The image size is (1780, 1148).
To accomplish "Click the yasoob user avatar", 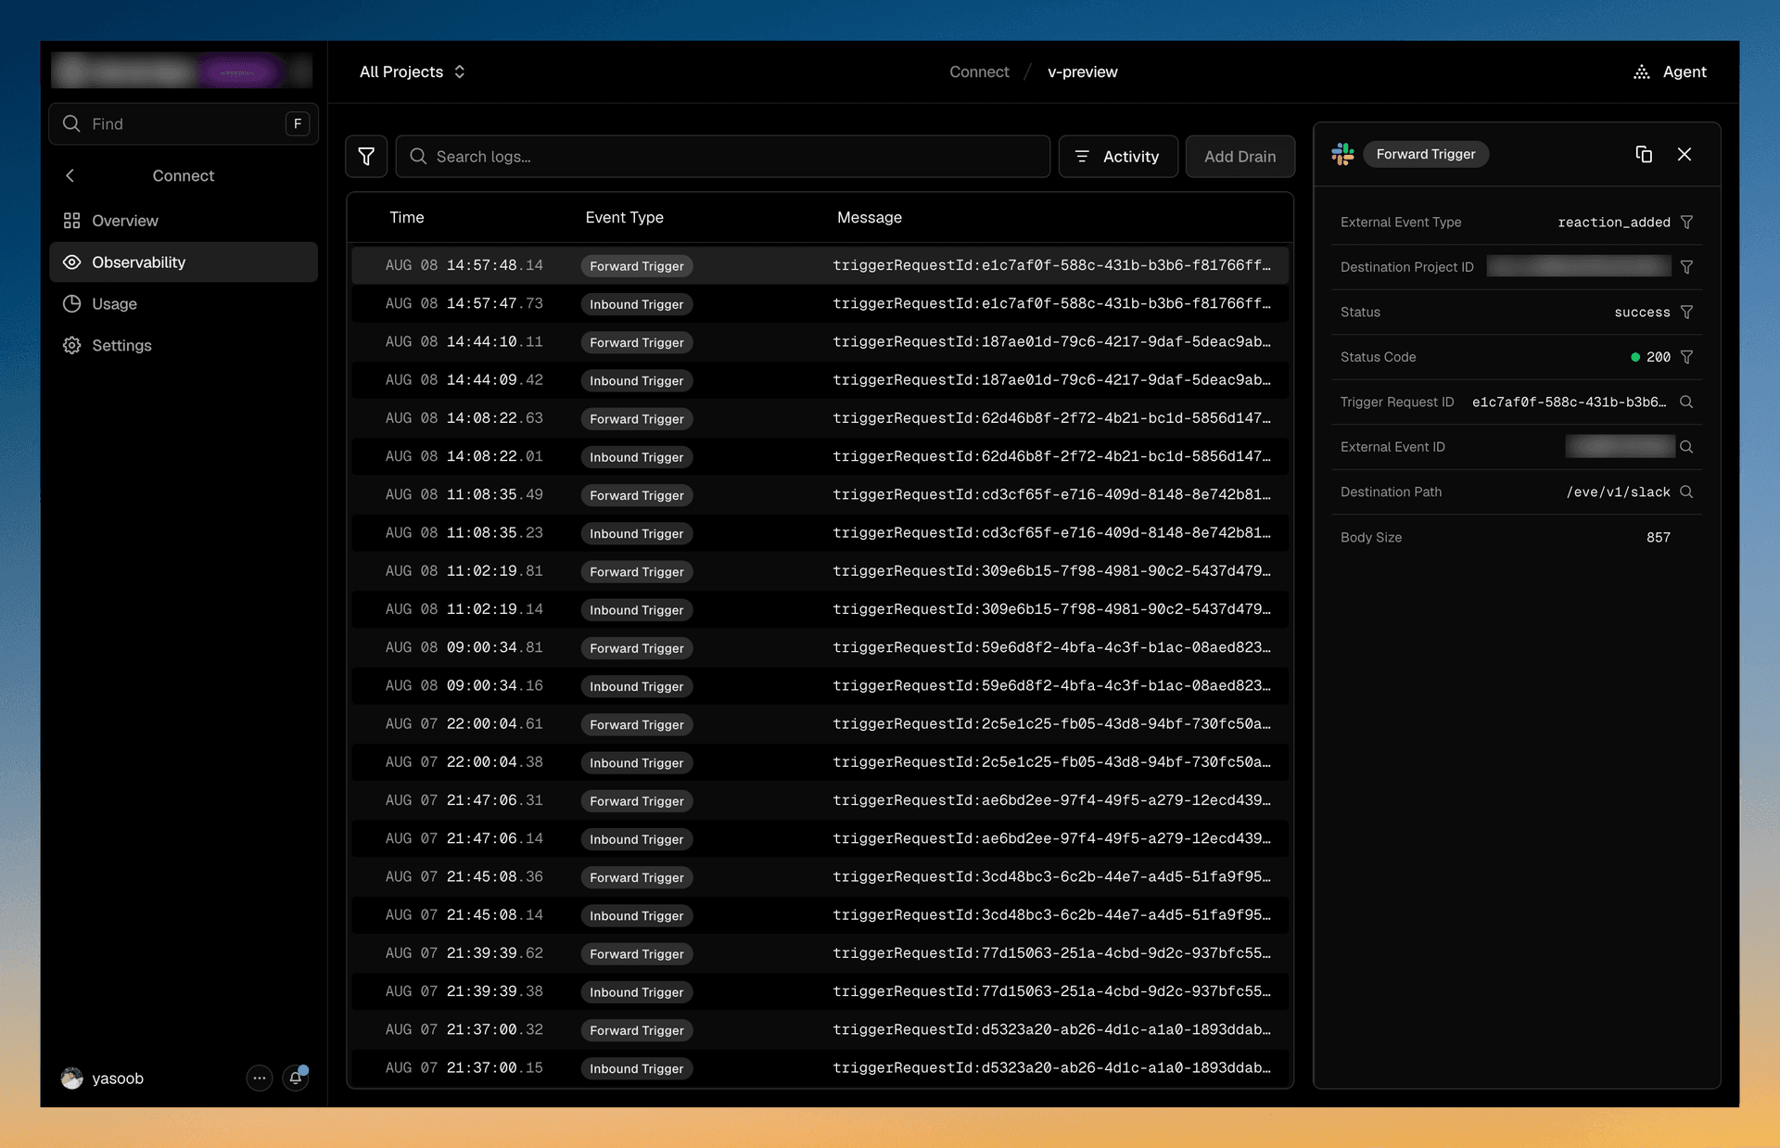I will (x=72, y=1078).
